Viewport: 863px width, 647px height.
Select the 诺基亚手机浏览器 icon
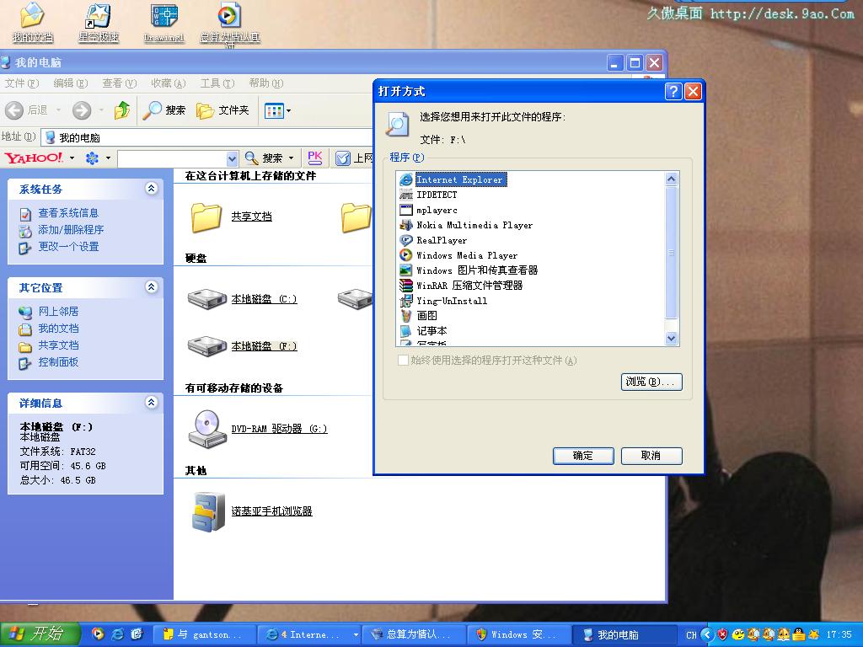208,511
